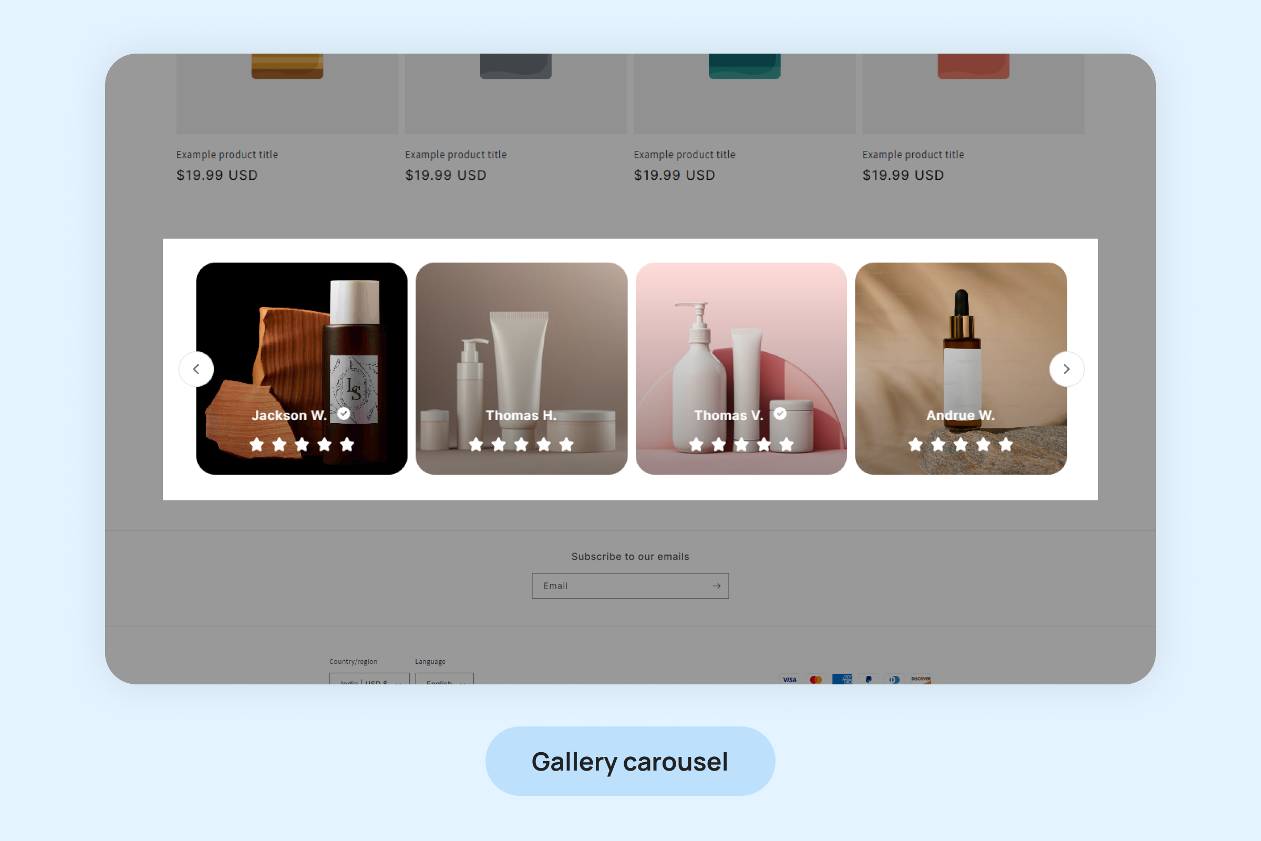Click the verified badge next to Jackson W.
The height and width of the screenshot is (841, 1261).
click(x=344, y=414)
